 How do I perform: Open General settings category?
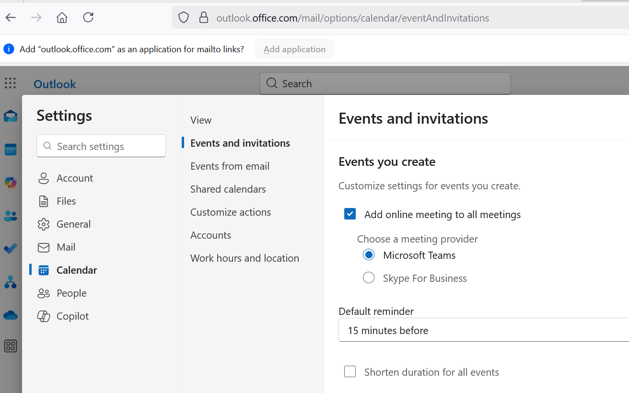point(73,224)
